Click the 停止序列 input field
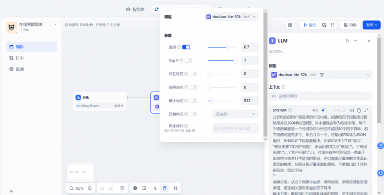 (x=235, y=128)
